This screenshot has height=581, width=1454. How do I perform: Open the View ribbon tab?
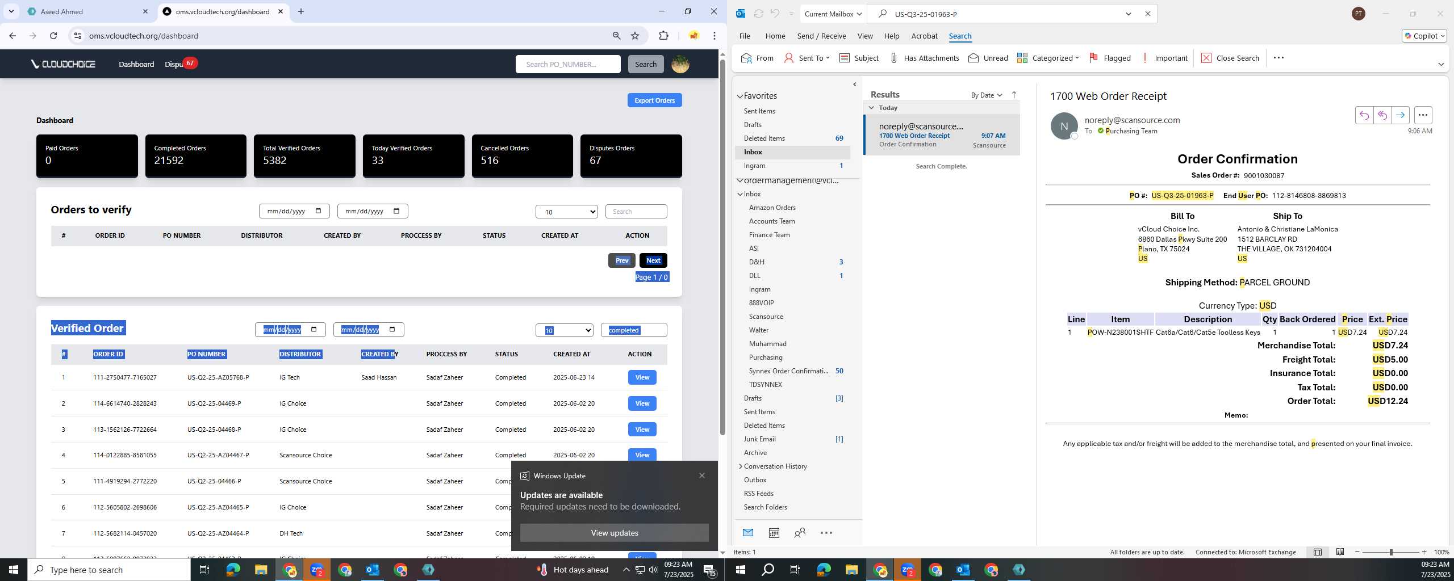click(864, 36)
